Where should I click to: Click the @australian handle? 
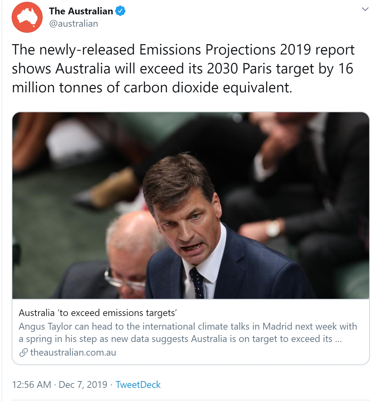click(x=74, y=24)
